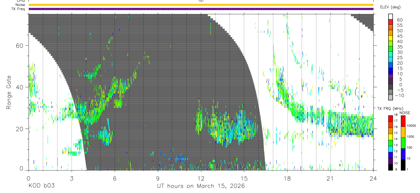Select the red segment of the ELEV color bar
Screen dimensions: 420x193
[391, 21]
